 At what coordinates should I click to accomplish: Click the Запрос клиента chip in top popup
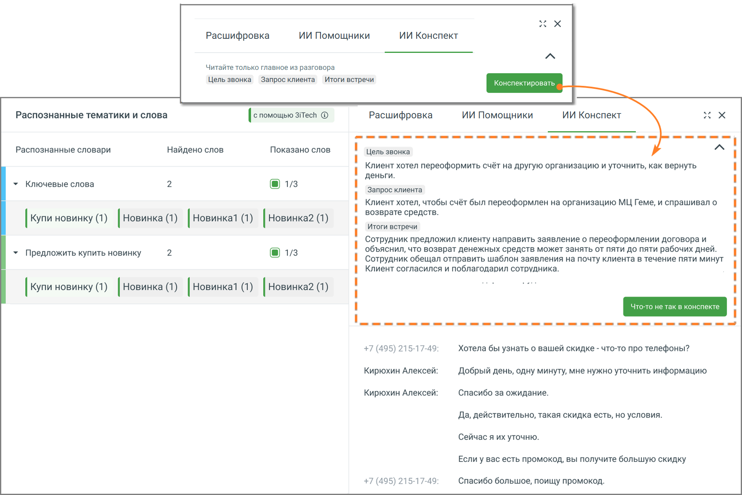coord(287,80)
